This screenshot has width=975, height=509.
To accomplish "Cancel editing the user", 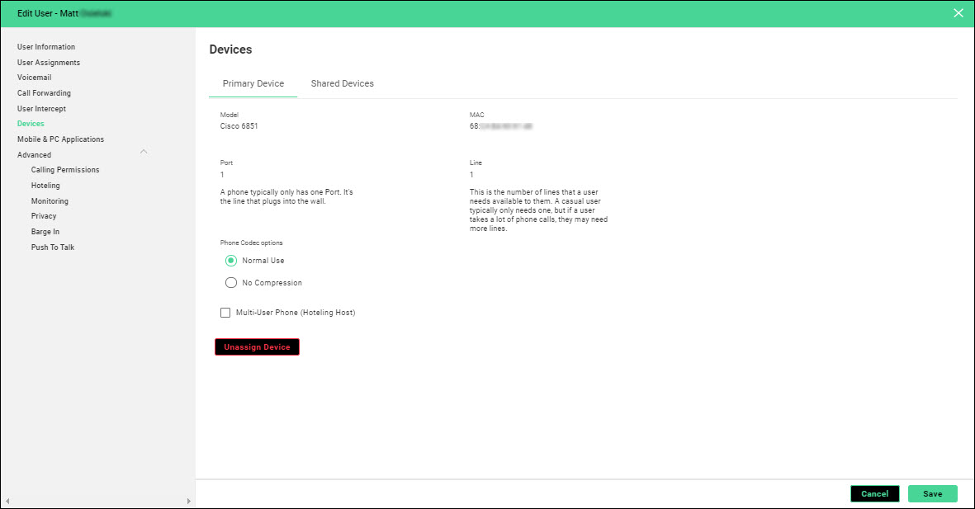I will pos(874,493).
